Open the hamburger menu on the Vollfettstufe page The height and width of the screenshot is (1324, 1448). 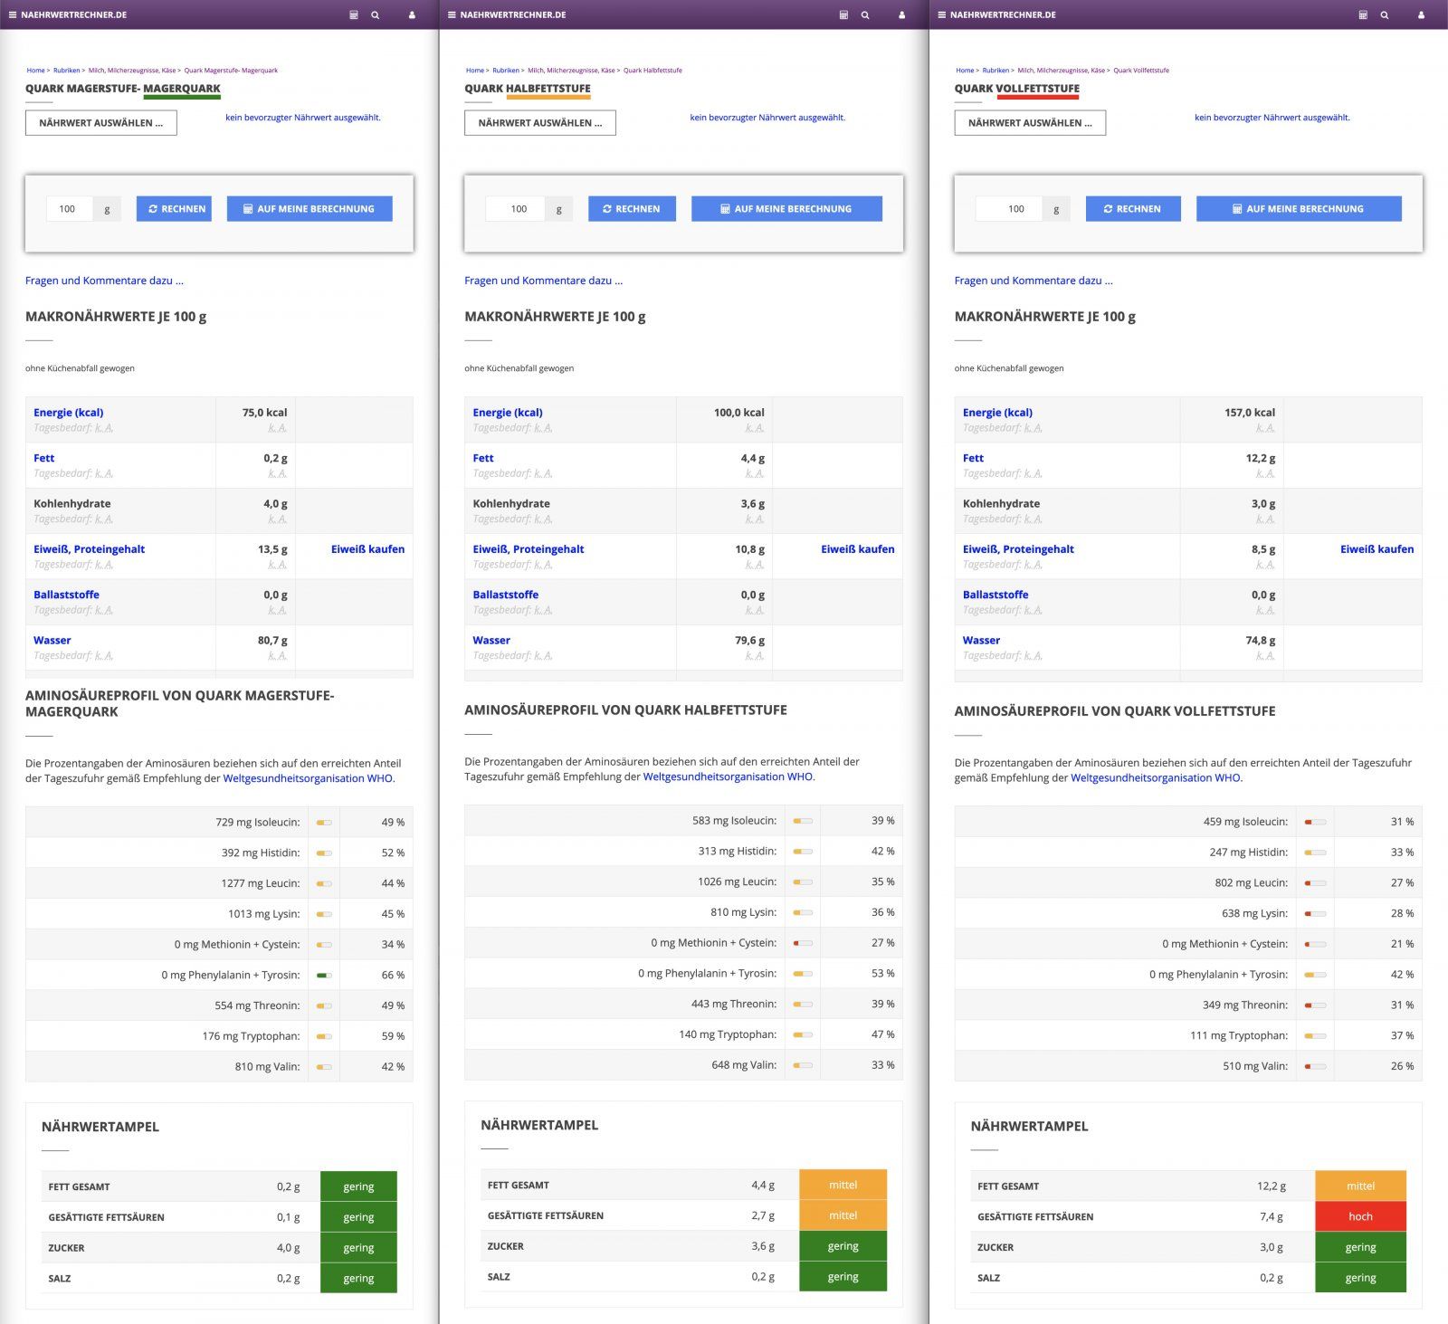[942, 15]
